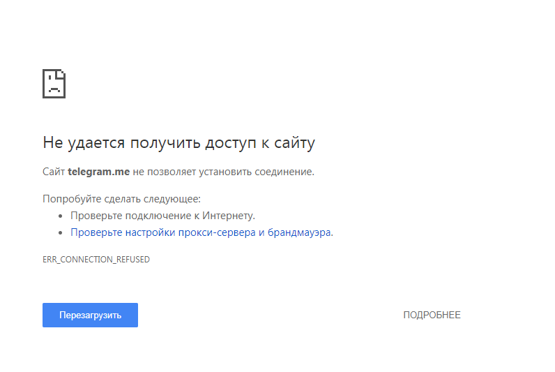
Task: Click the word доступ in the heading
Action: (x=232, y=143)
